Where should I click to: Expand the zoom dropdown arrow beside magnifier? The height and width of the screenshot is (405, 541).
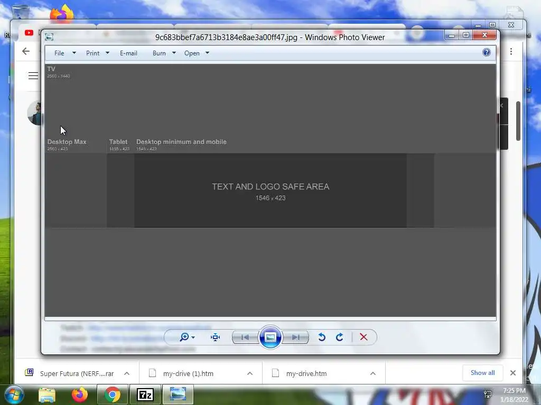point(193,337)
